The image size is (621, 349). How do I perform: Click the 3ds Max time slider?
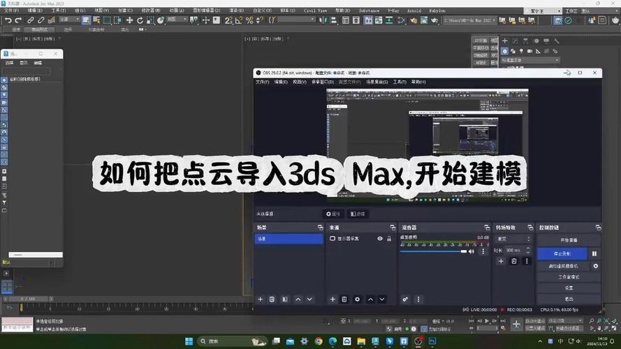pyautogui.click(x=28, y=299)
